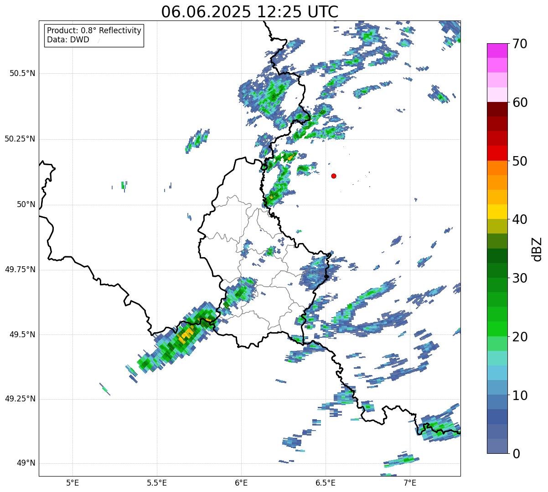Viewport: 548px width, 492px height.
Task: Click the 30 colorbar tick label
Action: pyautogui.click(x=520, y=278)
